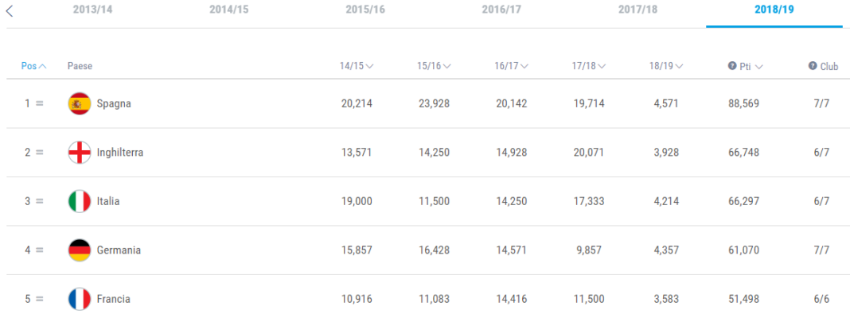Sort by the 14/15 season column

pos(357,66)
